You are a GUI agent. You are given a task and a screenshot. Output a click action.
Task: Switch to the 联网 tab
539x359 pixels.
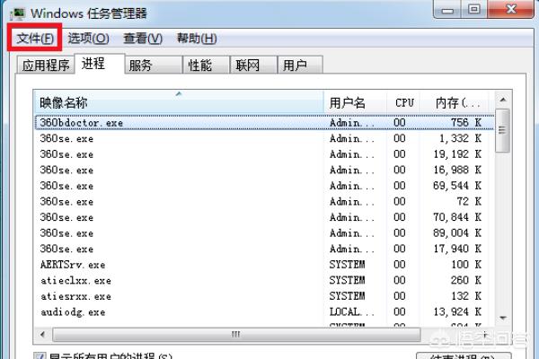click(x=248, y=65)
